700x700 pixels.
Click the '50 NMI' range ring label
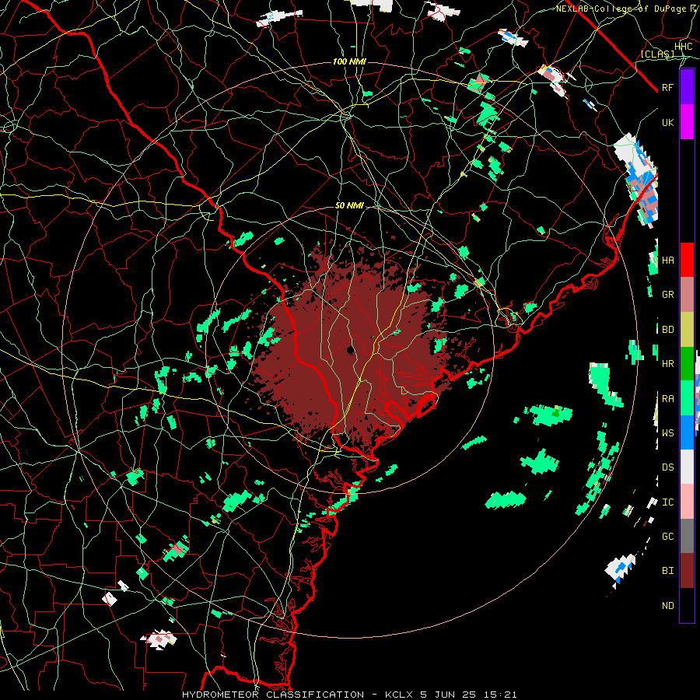point(349,205)
